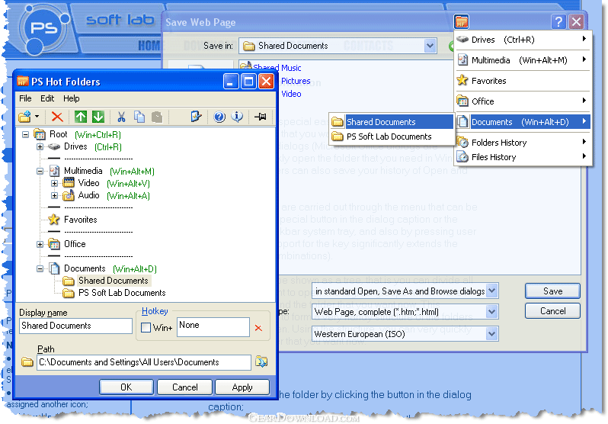
Task: Click Save in Save Web Page dialog
Action: click(x=552, y=291)
